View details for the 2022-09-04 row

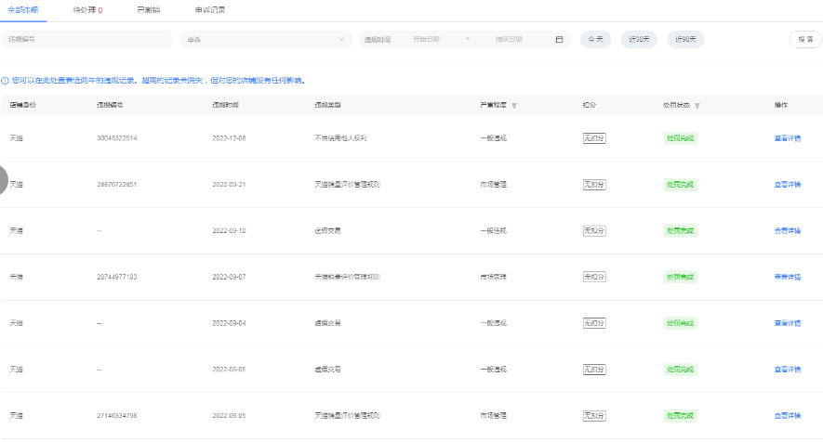[788, 323]
